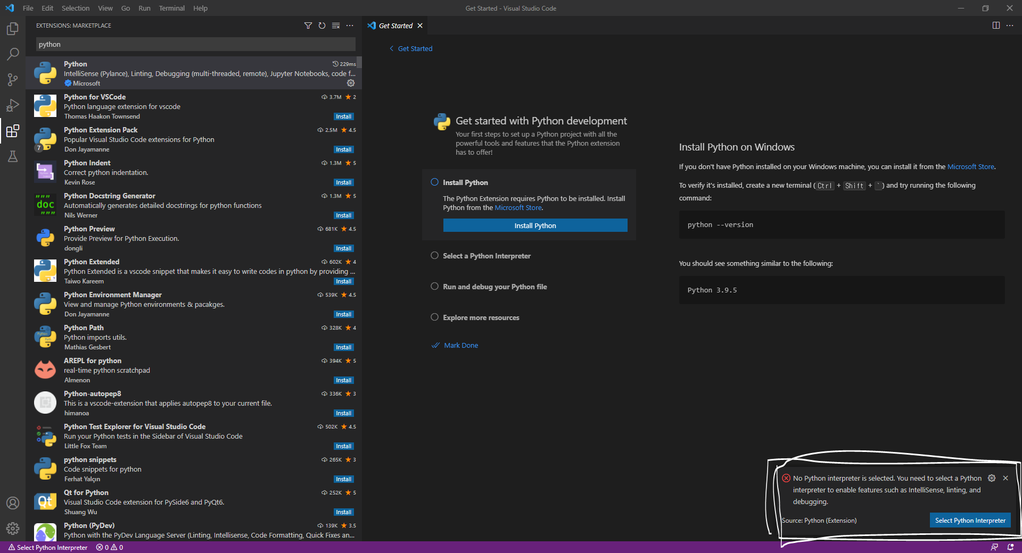
Task: Install the Python Extension Pack
Action: click(343, 149)
